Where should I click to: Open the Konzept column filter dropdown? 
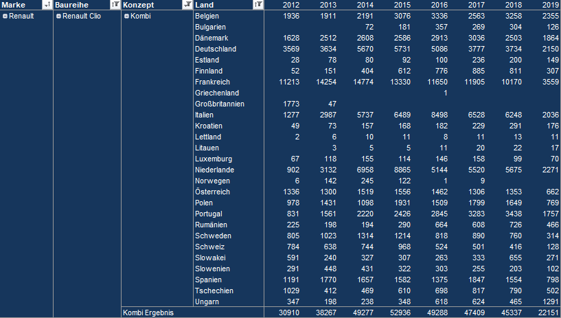187,5
